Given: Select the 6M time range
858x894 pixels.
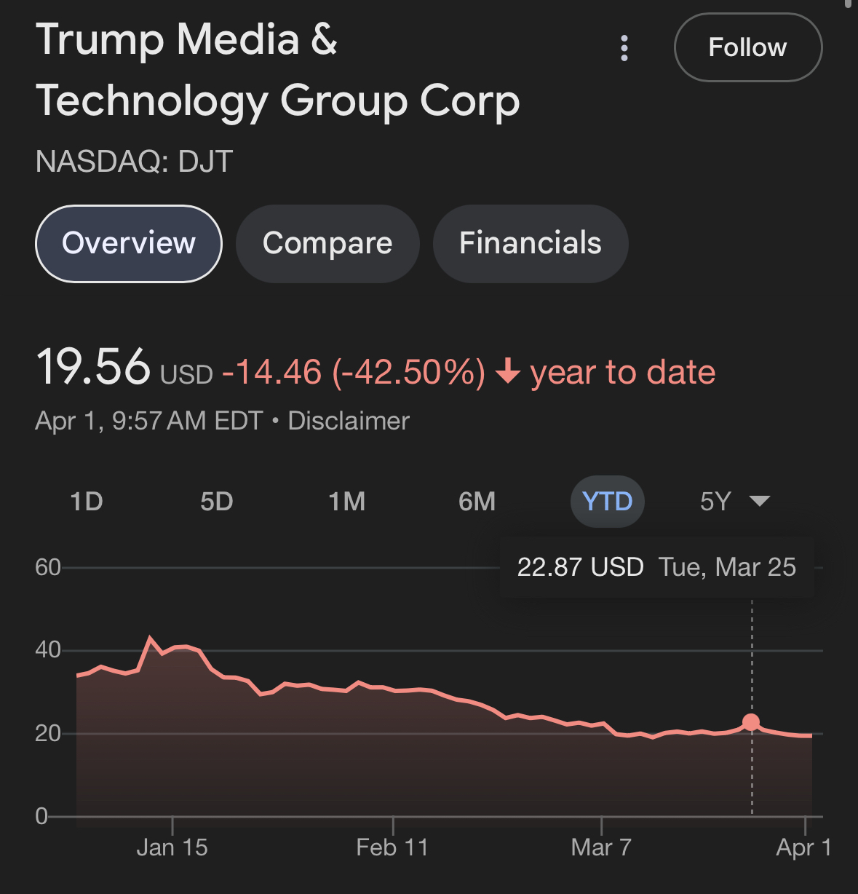Looking at the screenshot, I should coord(477,502).
